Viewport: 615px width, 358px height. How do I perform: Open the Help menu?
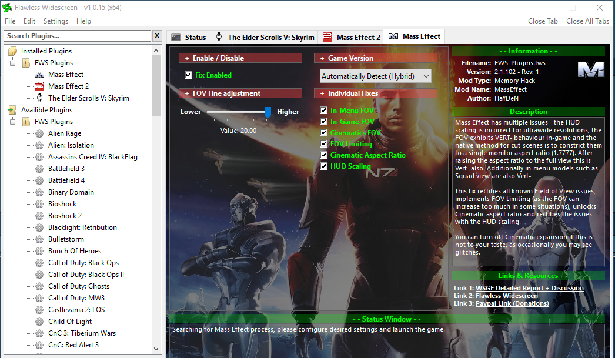(83, 21)
